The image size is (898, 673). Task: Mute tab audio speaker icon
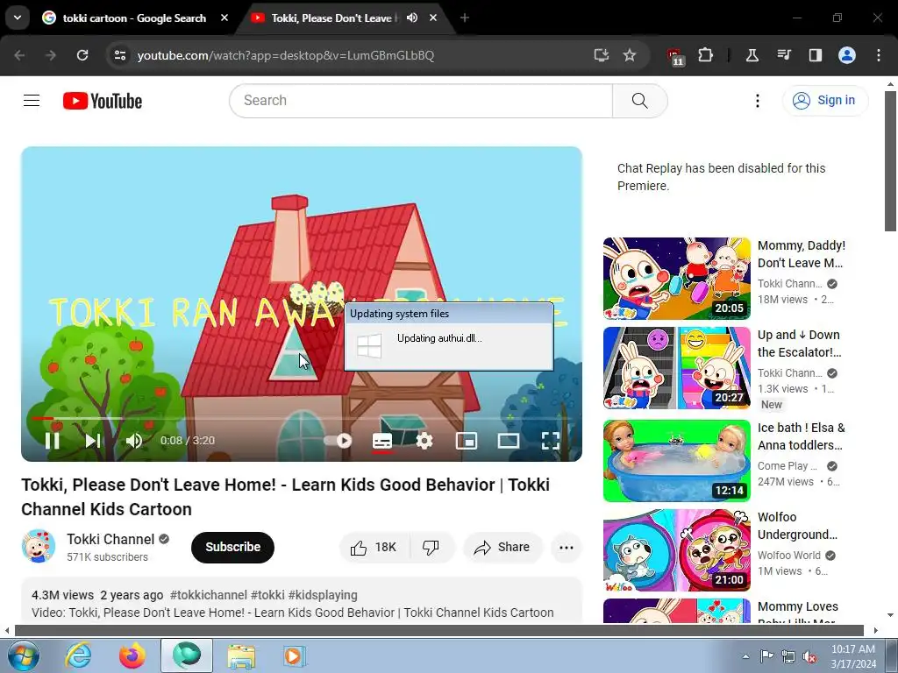[x=412, y=18]
